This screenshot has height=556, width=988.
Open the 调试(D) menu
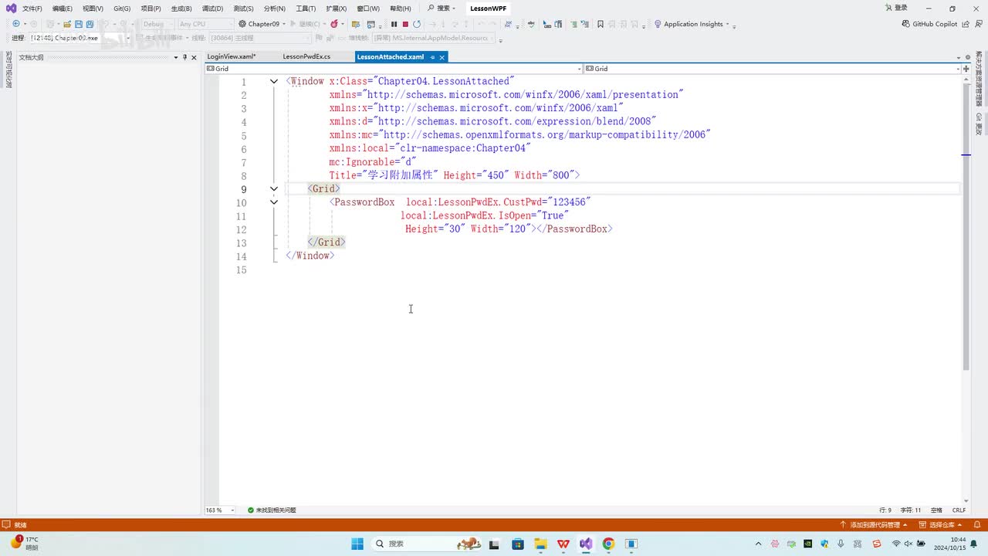(x=212, y=8)
